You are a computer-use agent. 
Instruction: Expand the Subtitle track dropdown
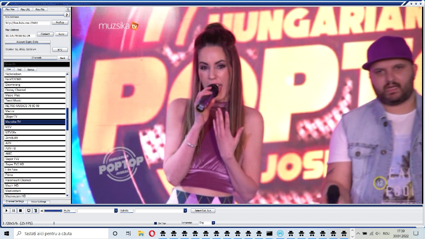(x=185, y=211)
